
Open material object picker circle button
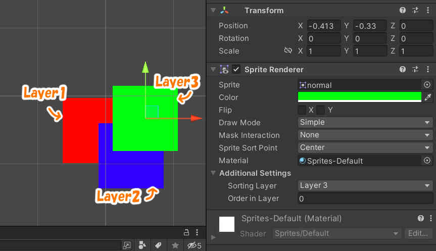tap(427, 161)
